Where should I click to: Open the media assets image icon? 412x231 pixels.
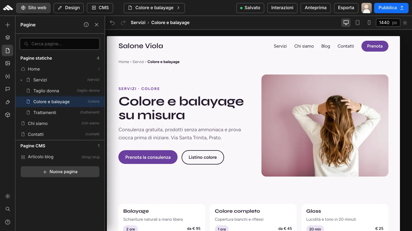[8, 63]
